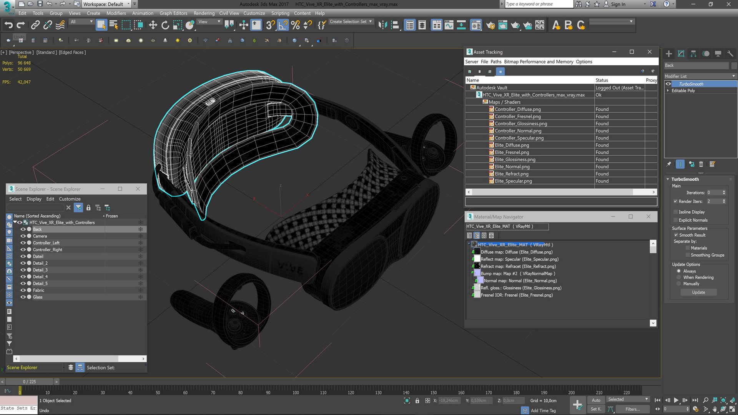
Task: Open the Selected key filter dropdown
Action: click(x=628, y=400)
